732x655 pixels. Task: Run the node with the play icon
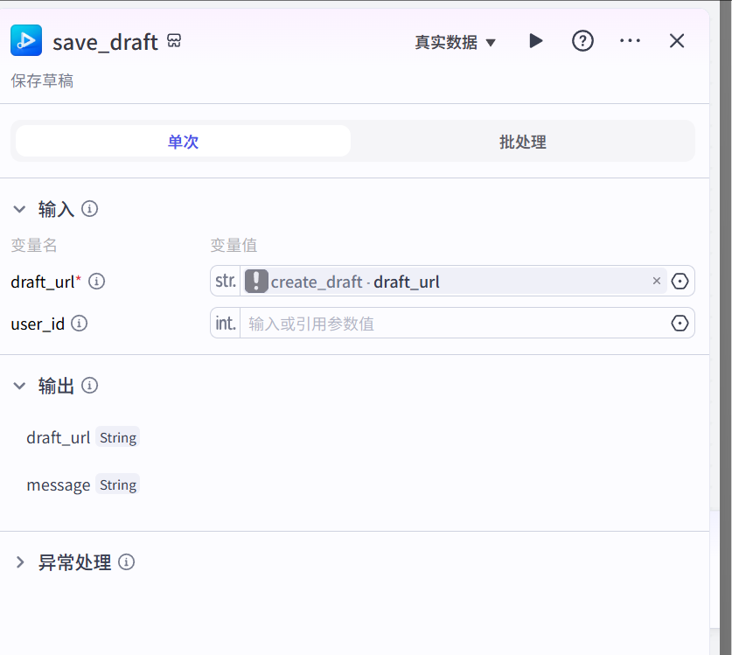point(536,40)
